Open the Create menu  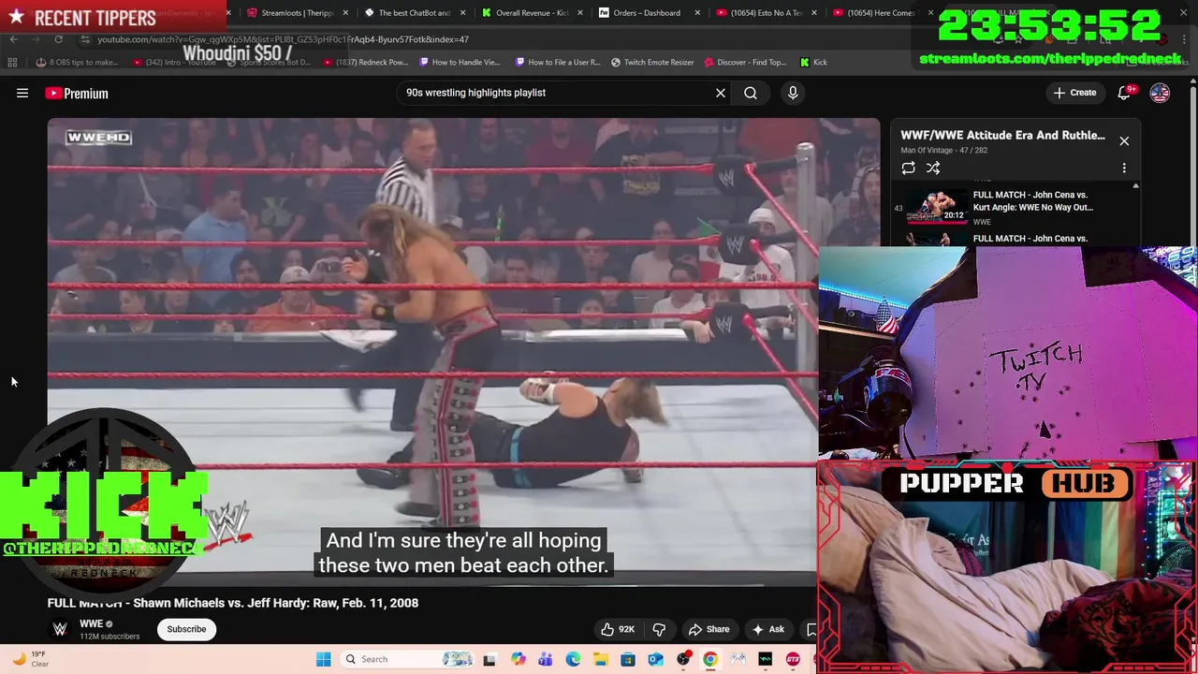pos(1074,93)
